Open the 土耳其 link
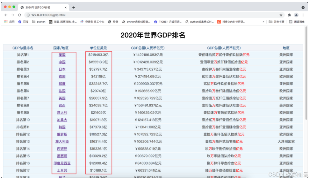This screenshot has height=180, width=310. 62,170
